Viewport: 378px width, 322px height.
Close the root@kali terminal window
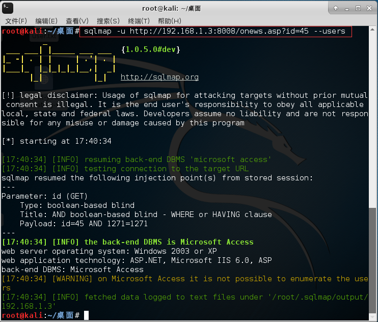tap(369, 9)
